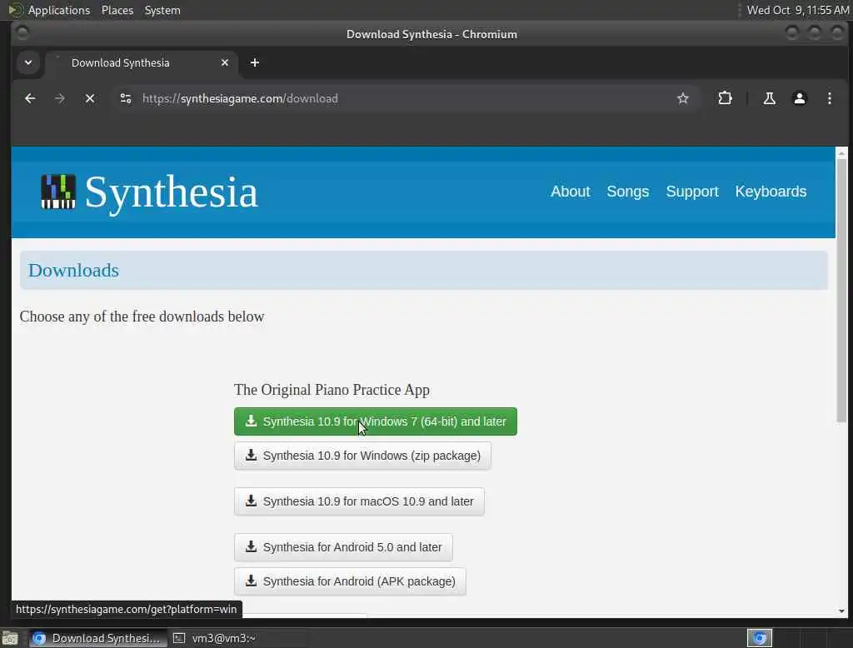
Task: Open the Extensions puzzle icon
Action: [x=725, y=98]
